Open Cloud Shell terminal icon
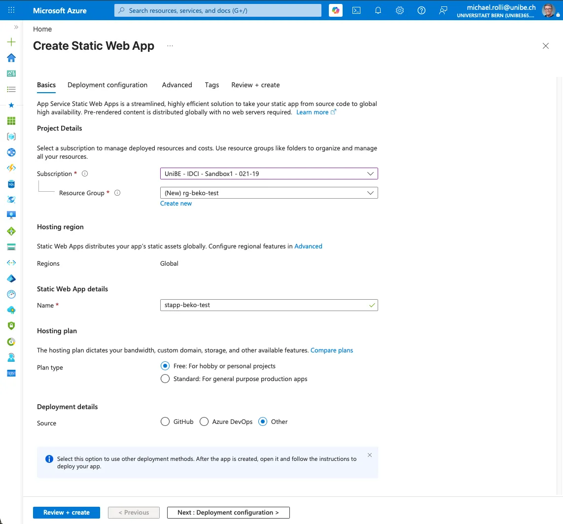This screenshot has width=563, height=524. pos(356,10)
